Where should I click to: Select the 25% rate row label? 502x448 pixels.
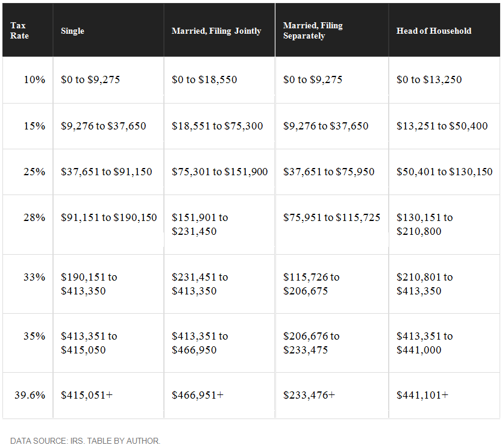tap(34, 172)
